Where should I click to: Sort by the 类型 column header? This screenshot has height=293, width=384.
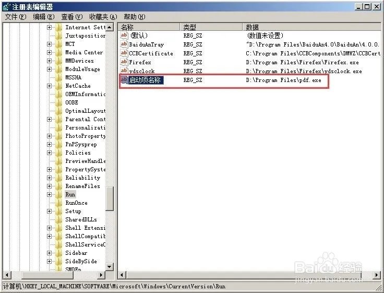click(211, 27)
